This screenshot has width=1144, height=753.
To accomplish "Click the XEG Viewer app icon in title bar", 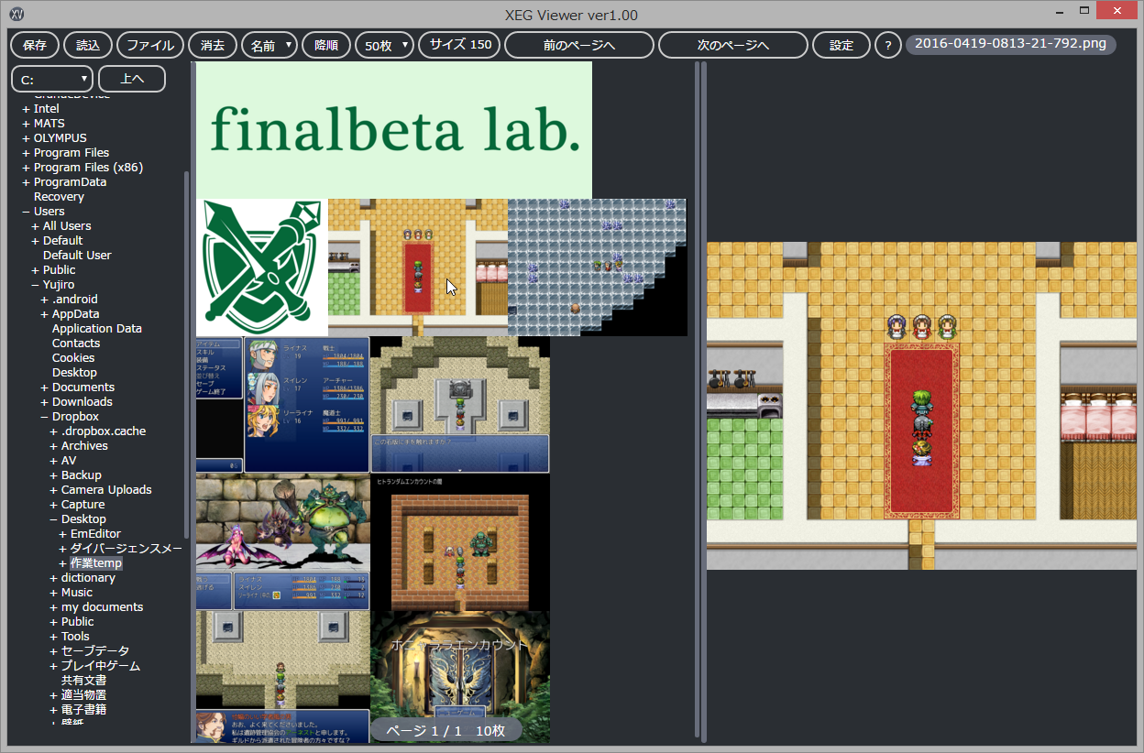I will (16, 14).
